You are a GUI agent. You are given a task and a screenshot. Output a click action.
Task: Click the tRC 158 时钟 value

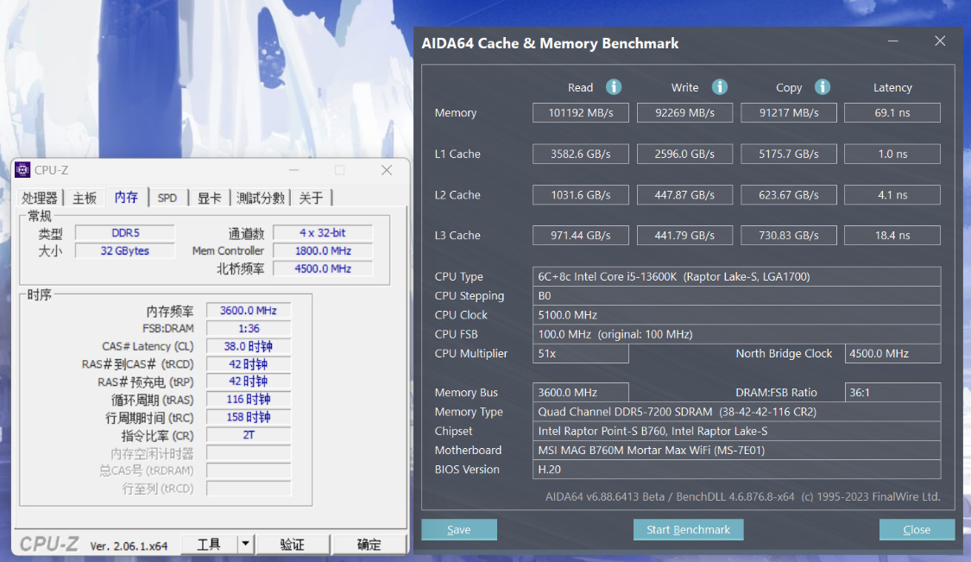249,417
